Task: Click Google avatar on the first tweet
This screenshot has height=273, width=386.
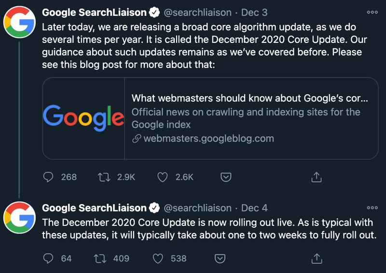Action: [19, 22]
